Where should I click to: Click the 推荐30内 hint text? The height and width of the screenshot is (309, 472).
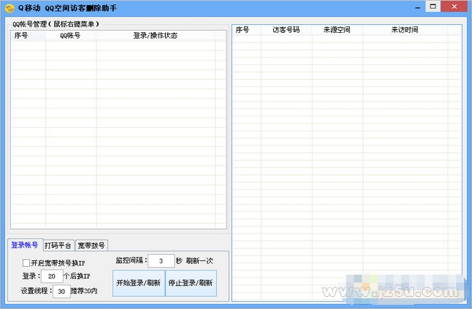click(x=84, y=291)
